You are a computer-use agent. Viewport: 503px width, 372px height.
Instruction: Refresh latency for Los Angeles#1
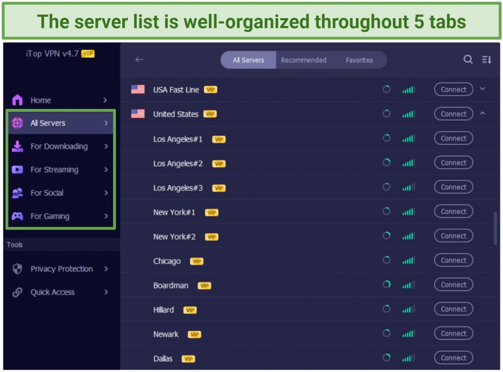click(387, 138)
